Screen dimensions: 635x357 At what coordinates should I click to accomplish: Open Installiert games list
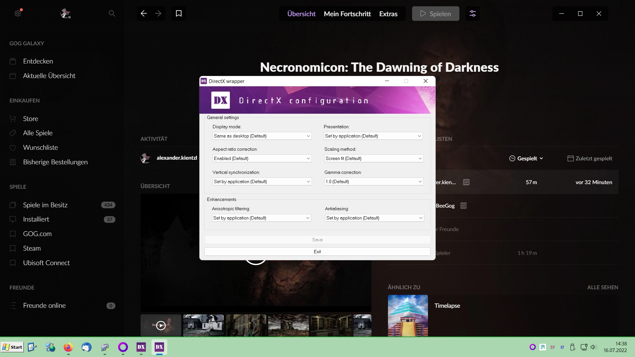point(36,219)
